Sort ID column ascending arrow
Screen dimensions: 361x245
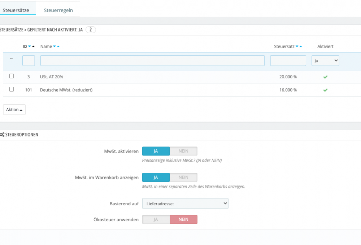33,47
